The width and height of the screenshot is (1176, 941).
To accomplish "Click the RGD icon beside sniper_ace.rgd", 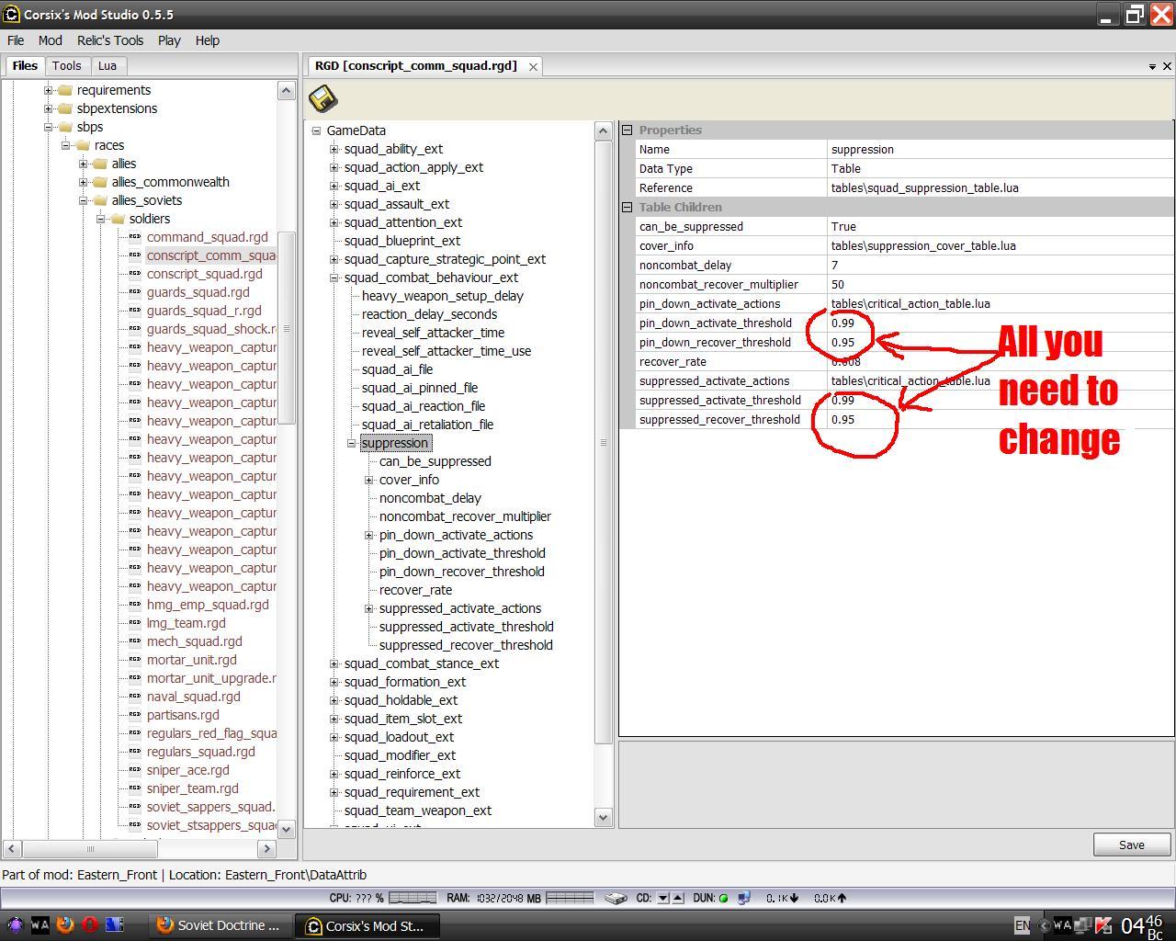I will click(x=135, y=770).
